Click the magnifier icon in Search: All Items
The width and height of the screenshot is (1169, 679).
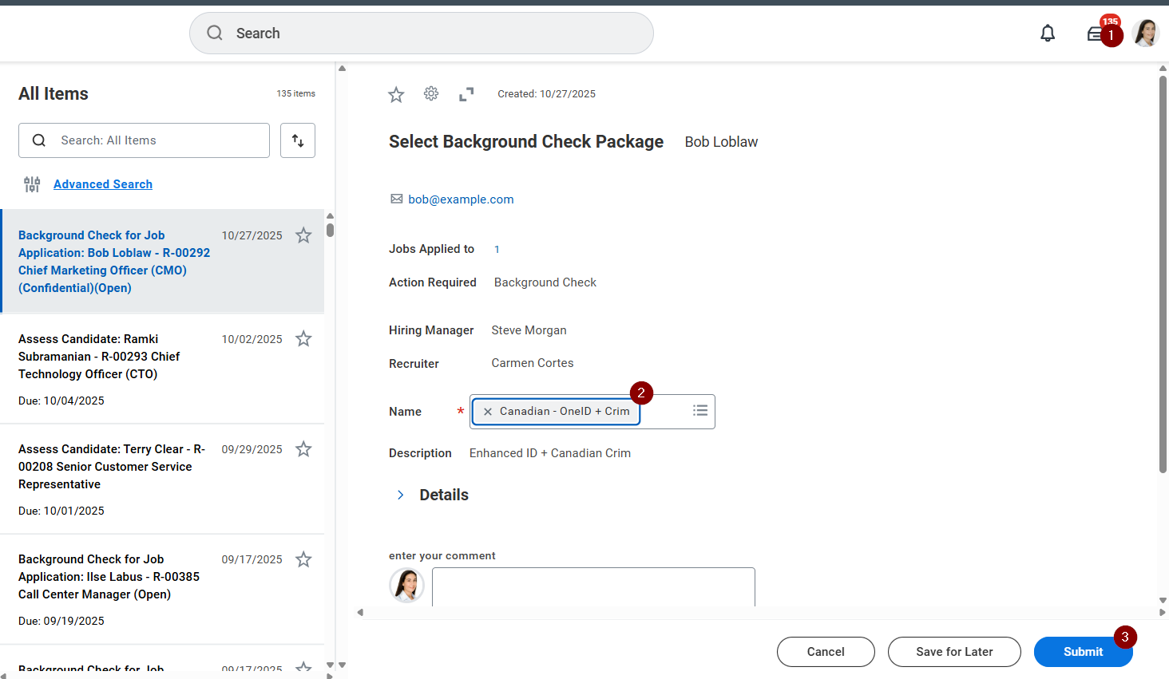point(38,140)
